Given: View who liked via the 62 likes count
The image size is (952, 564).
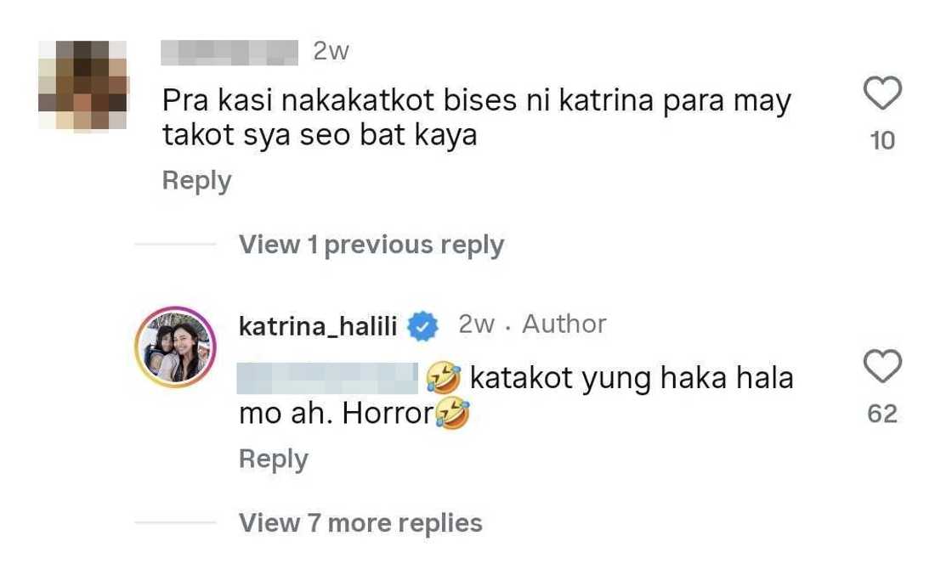Looking at the screenshot, I should point(882,414).
